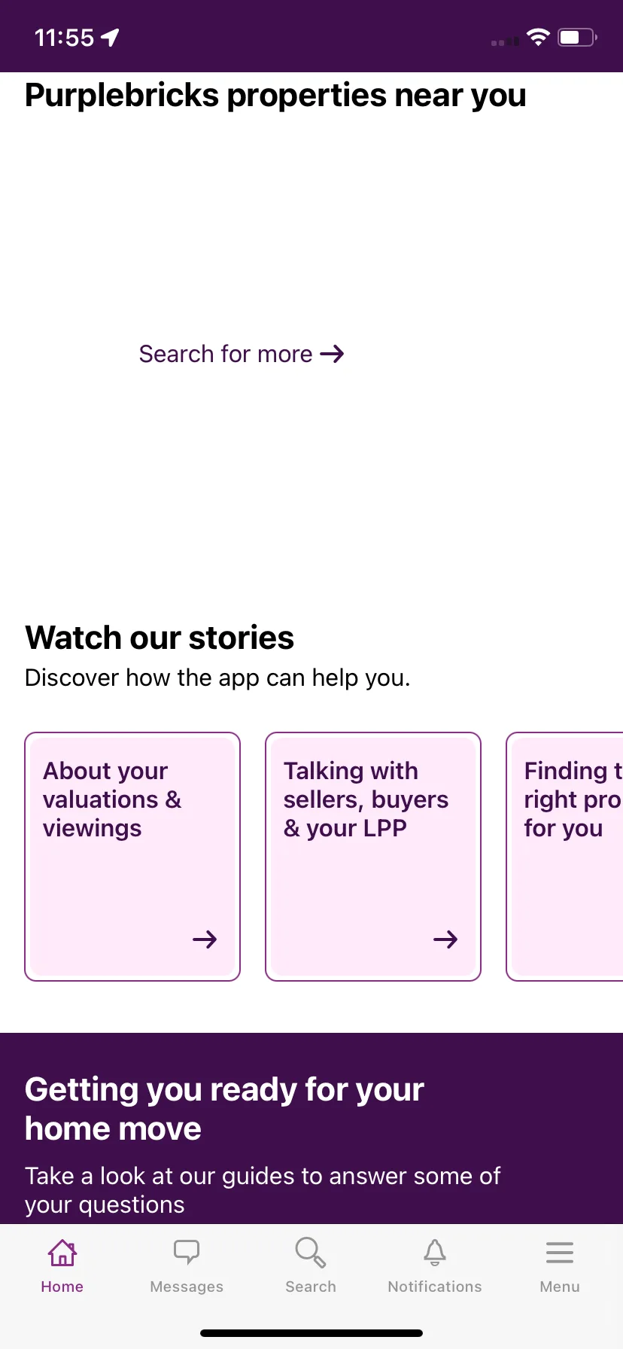Tap Getting you ready for your home move heading
This screenshot has height=1349, width=623.
(x=224, y=1109)
